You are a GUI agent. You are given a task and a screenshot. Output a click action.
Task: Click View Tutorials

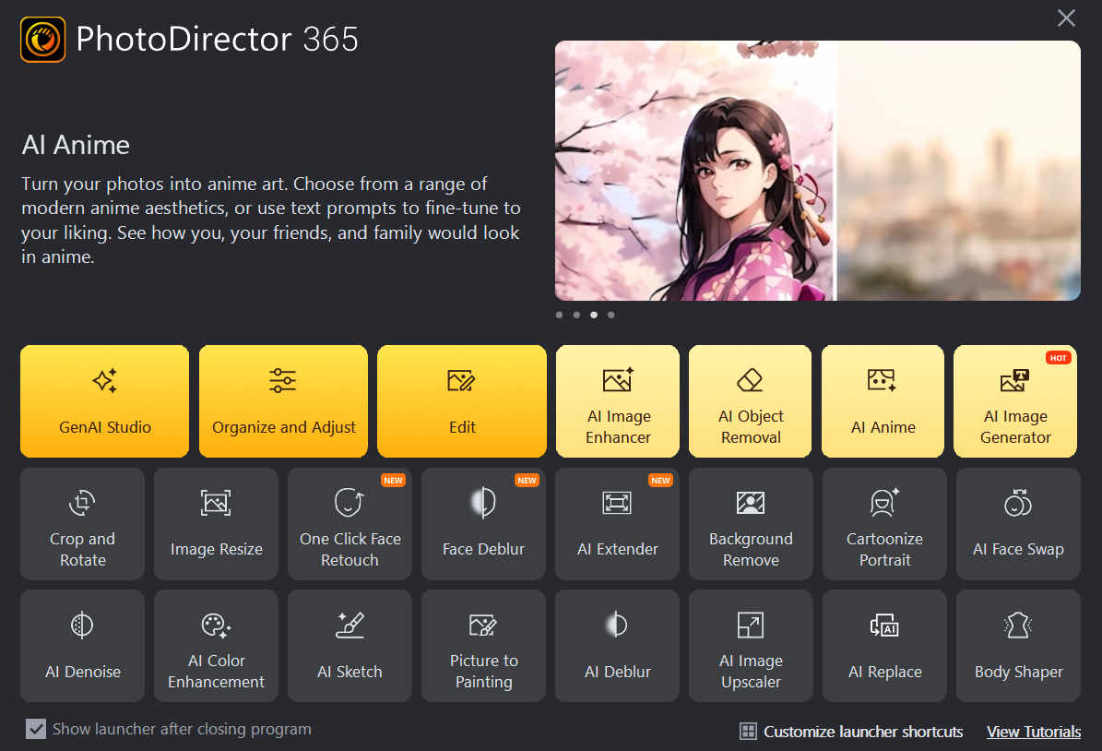click(x=1034, y=731)
